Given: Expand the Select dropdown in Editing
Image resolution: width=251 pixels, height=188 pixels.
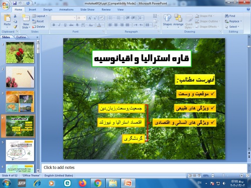Looking at the screenshot, I should point(232,27).
